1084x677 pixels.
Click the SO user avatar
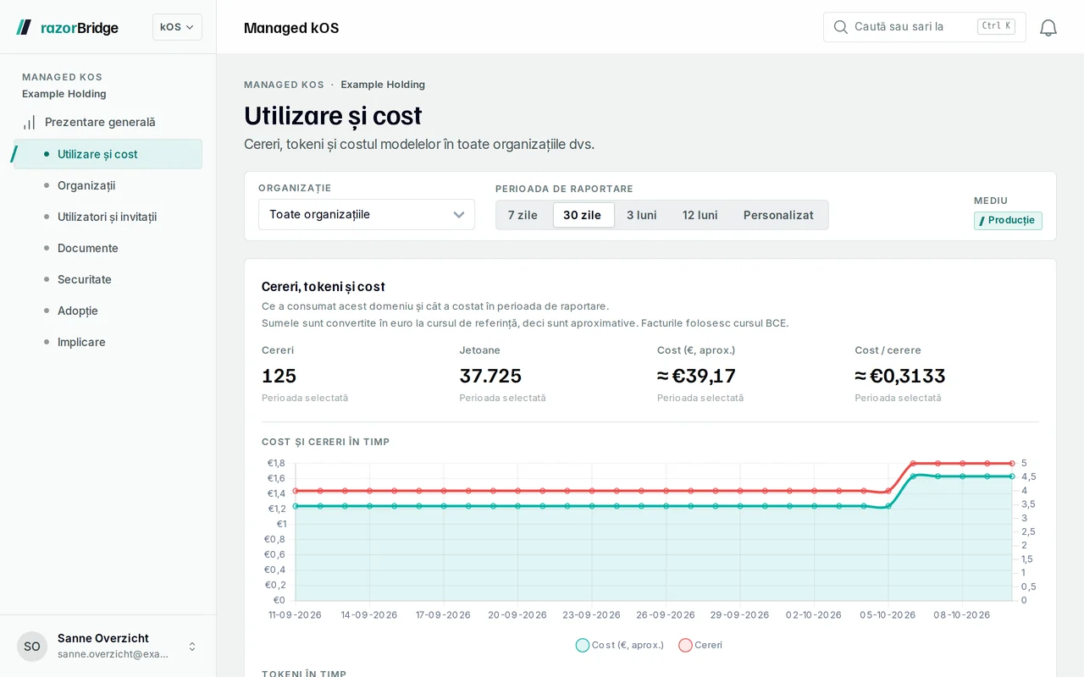click(32, 647)
